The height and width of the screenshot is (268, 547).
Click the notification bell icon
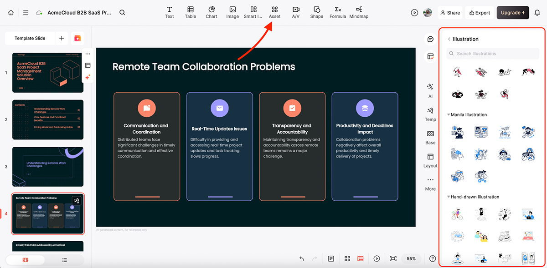point(537,13)
